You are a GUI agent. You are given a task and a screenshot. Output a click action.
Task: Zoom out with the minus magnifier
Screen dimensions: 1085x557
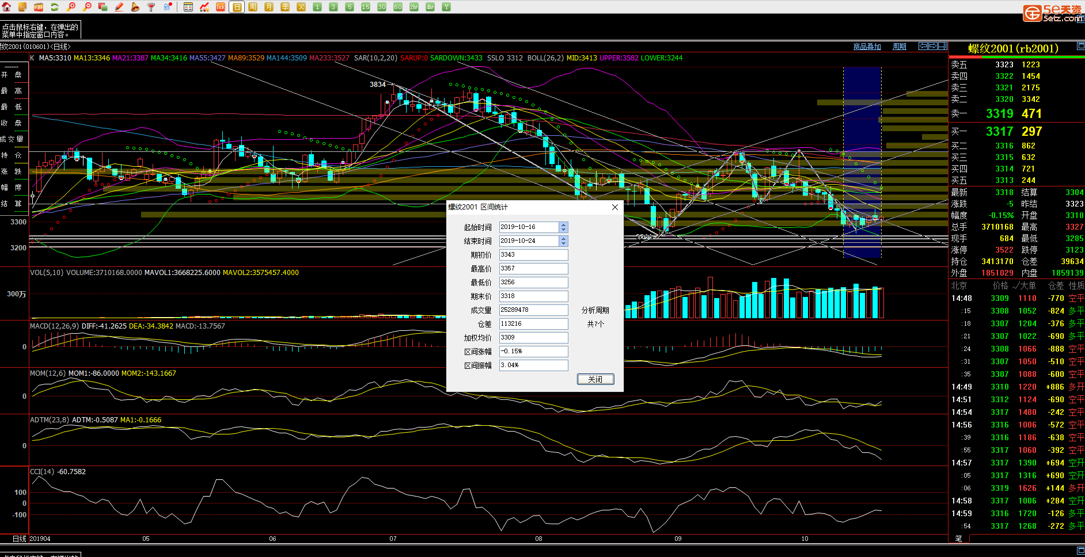pyautogui.click(x=88, y=7)
